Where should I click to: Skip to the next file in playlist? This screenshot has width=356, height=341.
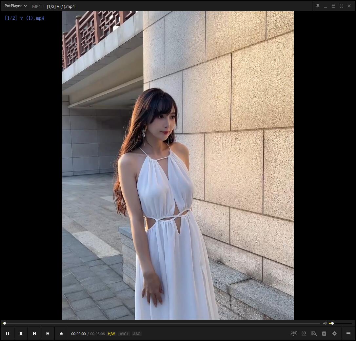pos(48,333)
